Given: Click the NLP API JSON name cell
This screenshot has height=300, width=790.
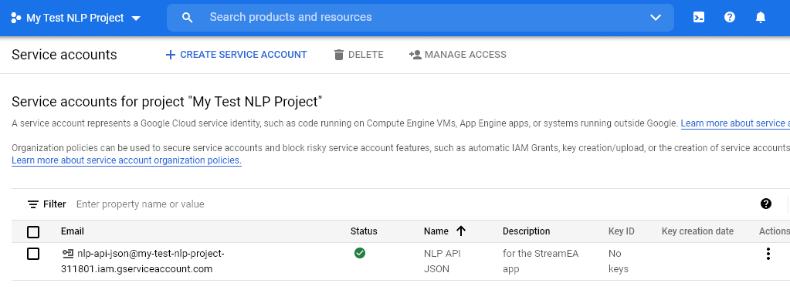Looking at the screenshot, I should pyautogui.click(x=442, y=261).
